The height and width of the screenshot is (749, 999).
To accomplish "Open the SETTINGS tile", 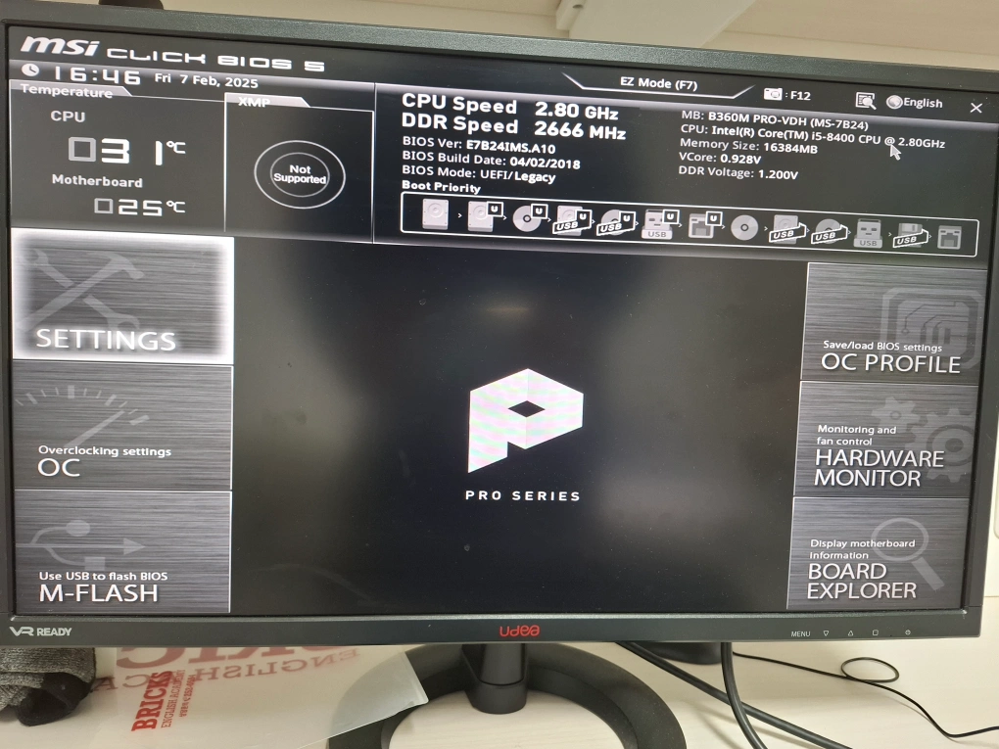I will tap(122, 297).
